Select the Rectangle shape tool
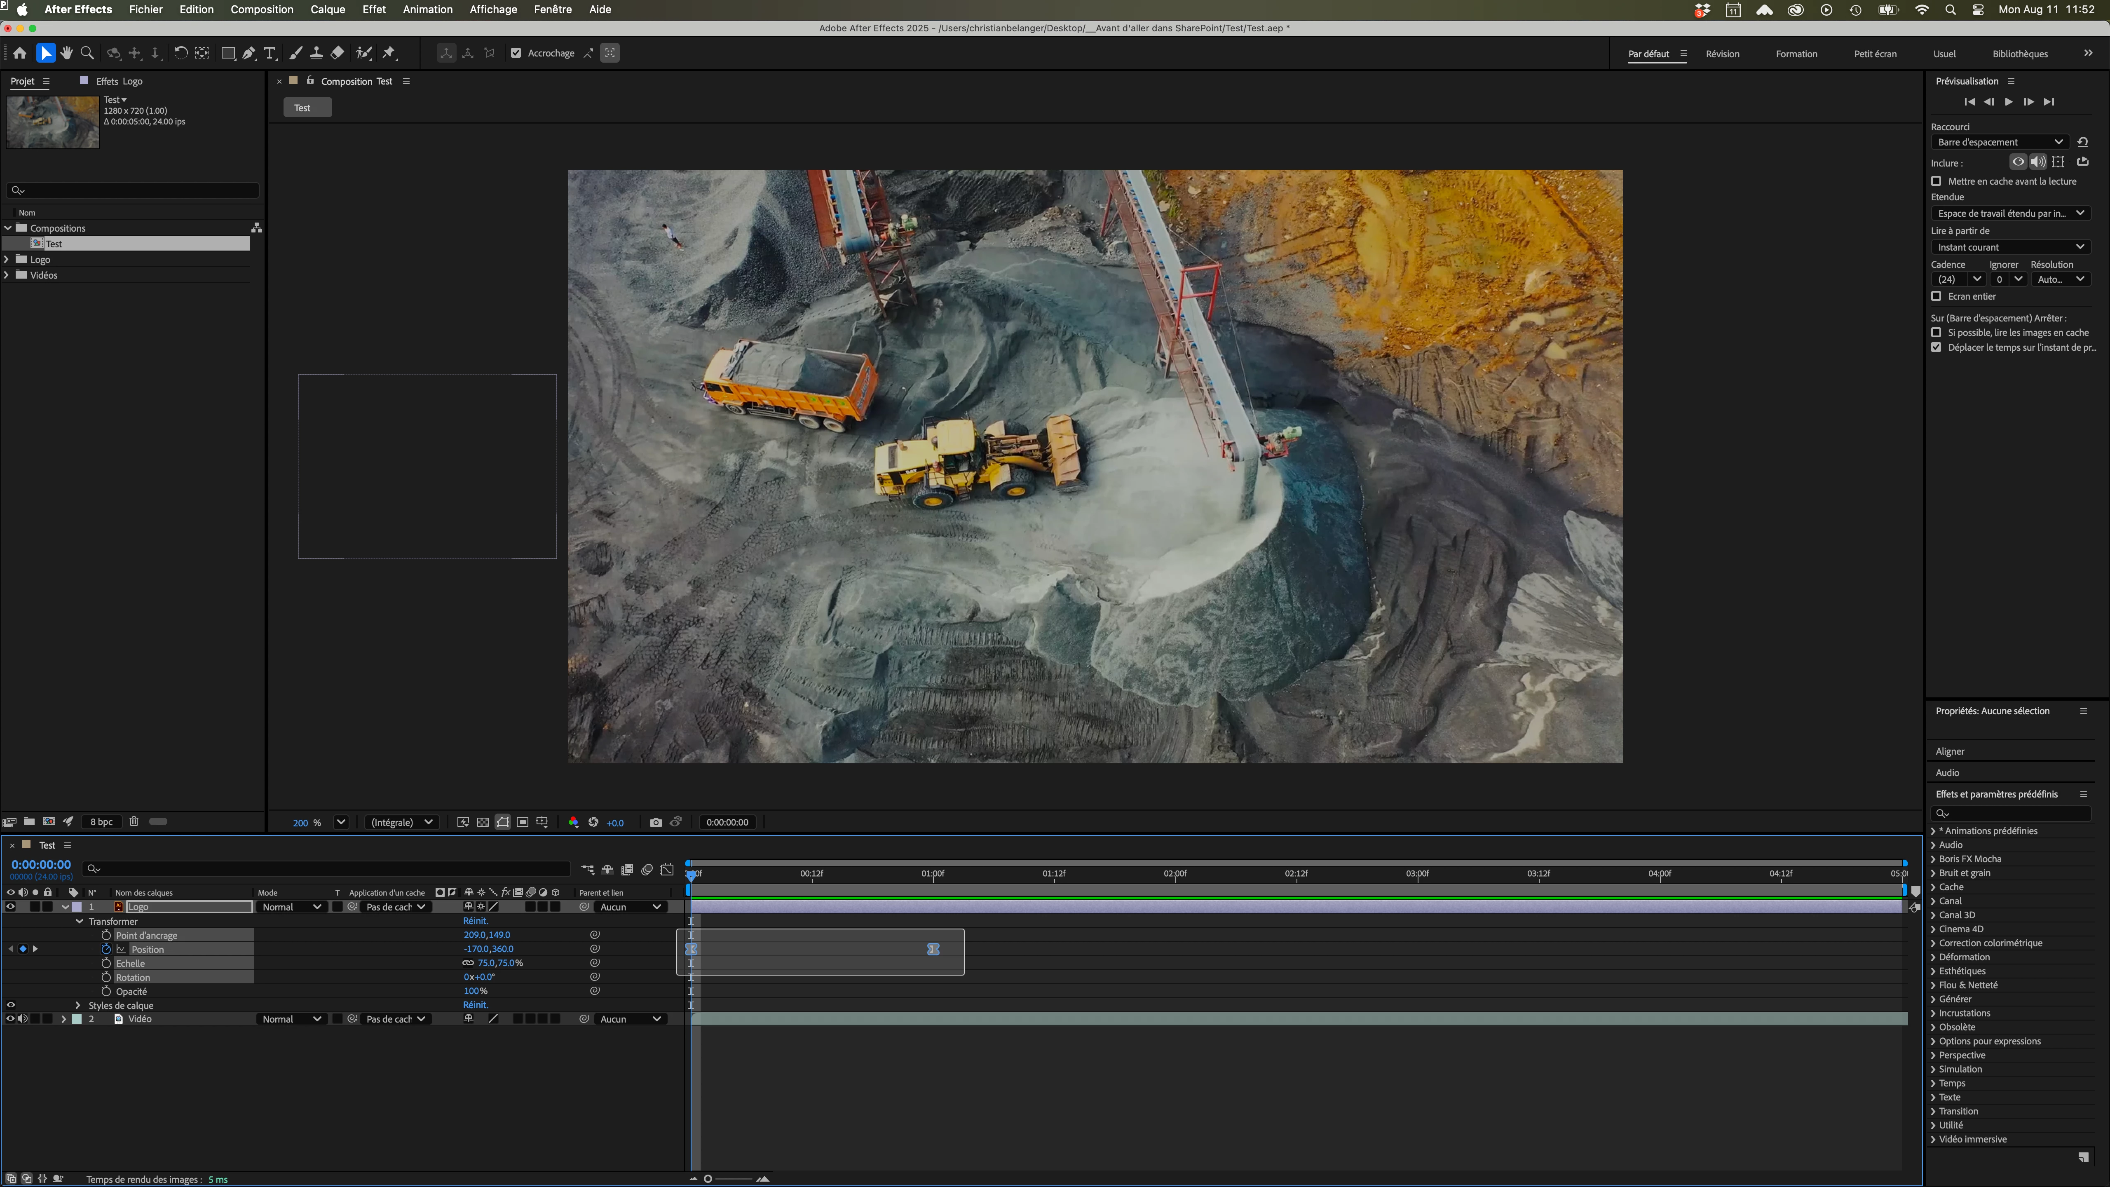This screenshot has height=1187, width=2110. (229, 53)
